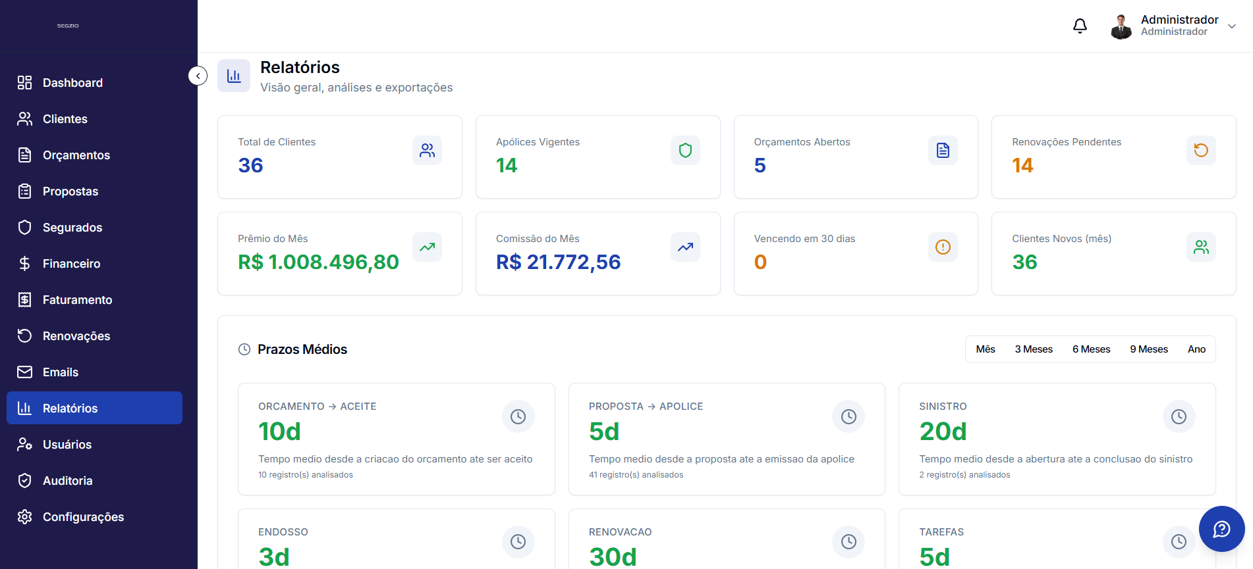
Task: Click the document icon in Orçamentos Abertos card
Action: pos(943,151)
